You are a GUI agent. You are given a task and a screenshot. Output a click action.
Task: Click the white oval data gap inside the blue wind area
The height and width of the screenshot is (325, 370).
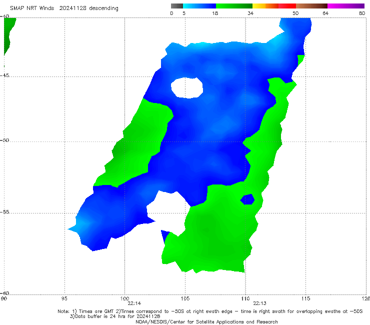[187, 88]
